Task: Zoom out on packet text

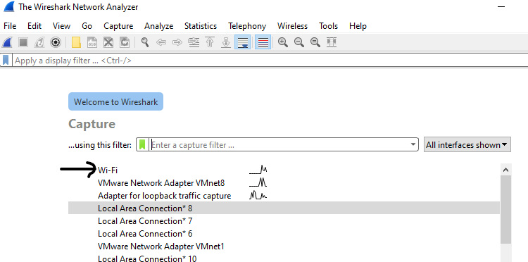Action: pos(299,42)
